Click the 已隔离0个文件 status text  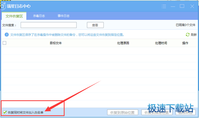tap(185, 25)
